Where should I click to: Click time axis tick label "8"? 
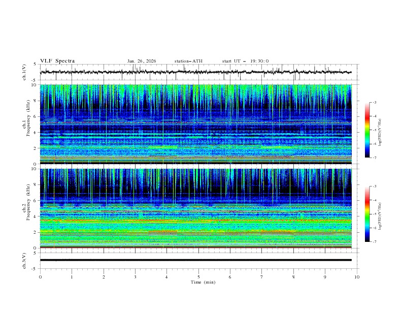click(293, 277)
